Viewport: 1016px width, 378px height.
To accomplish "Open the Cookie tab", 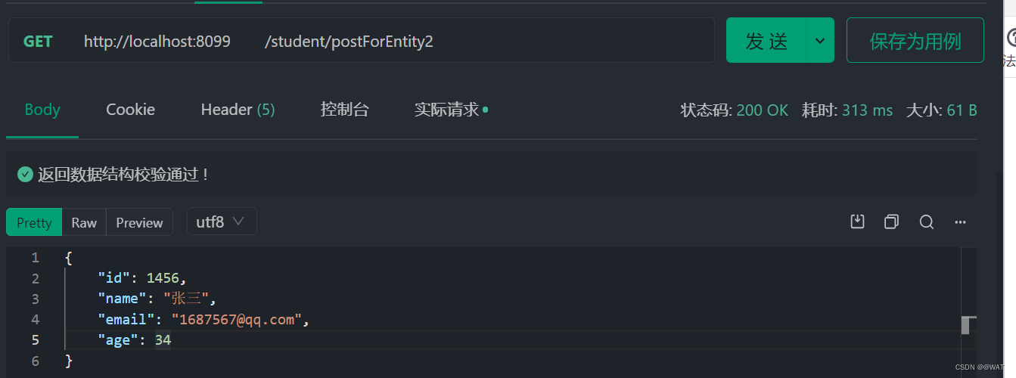I will click(x=130, y=110).
